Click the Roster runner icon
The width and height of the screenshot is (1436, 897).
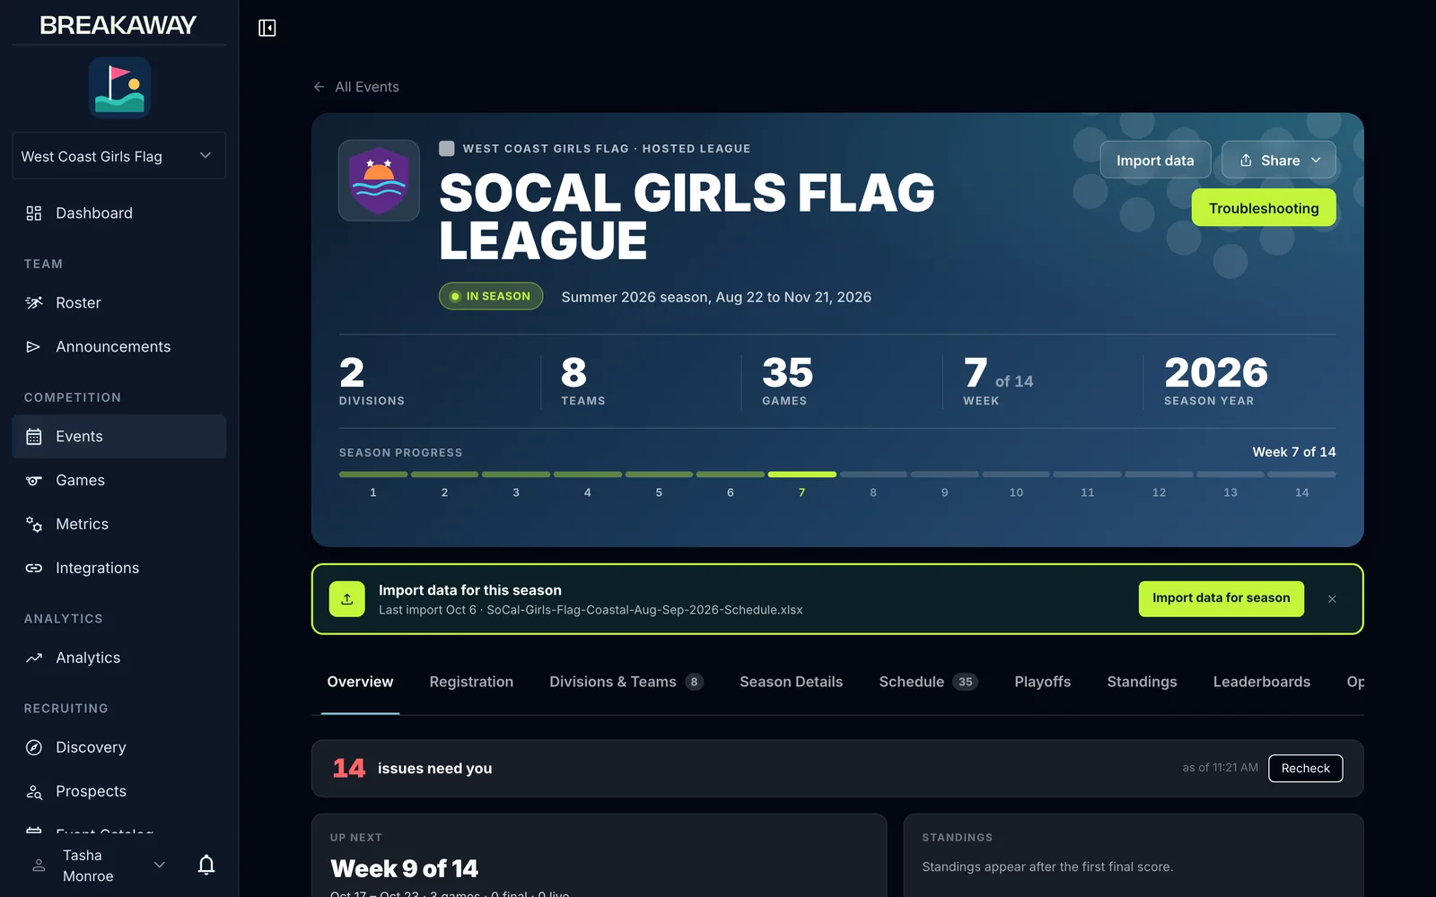(x=34, y=303)
